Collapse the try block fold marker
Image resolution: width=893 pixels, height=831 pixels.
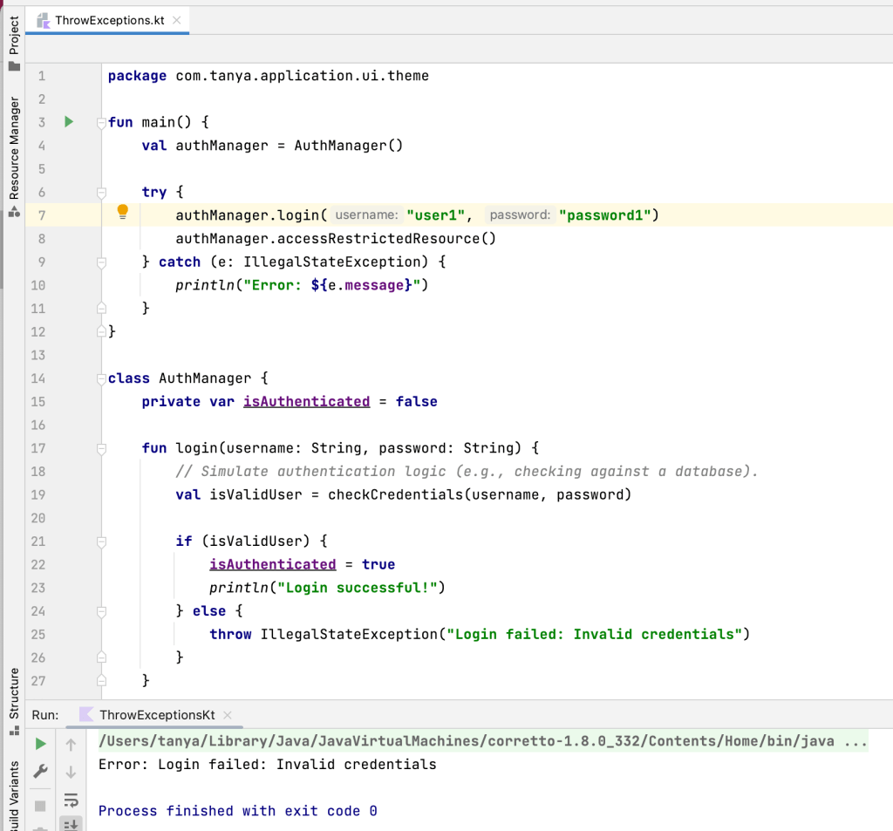(x=102, y=193)
